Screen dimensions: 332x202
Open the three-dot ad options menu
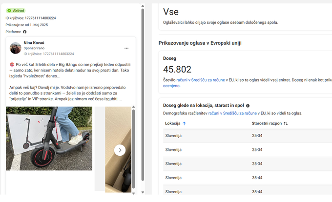(x=126, y=48)
